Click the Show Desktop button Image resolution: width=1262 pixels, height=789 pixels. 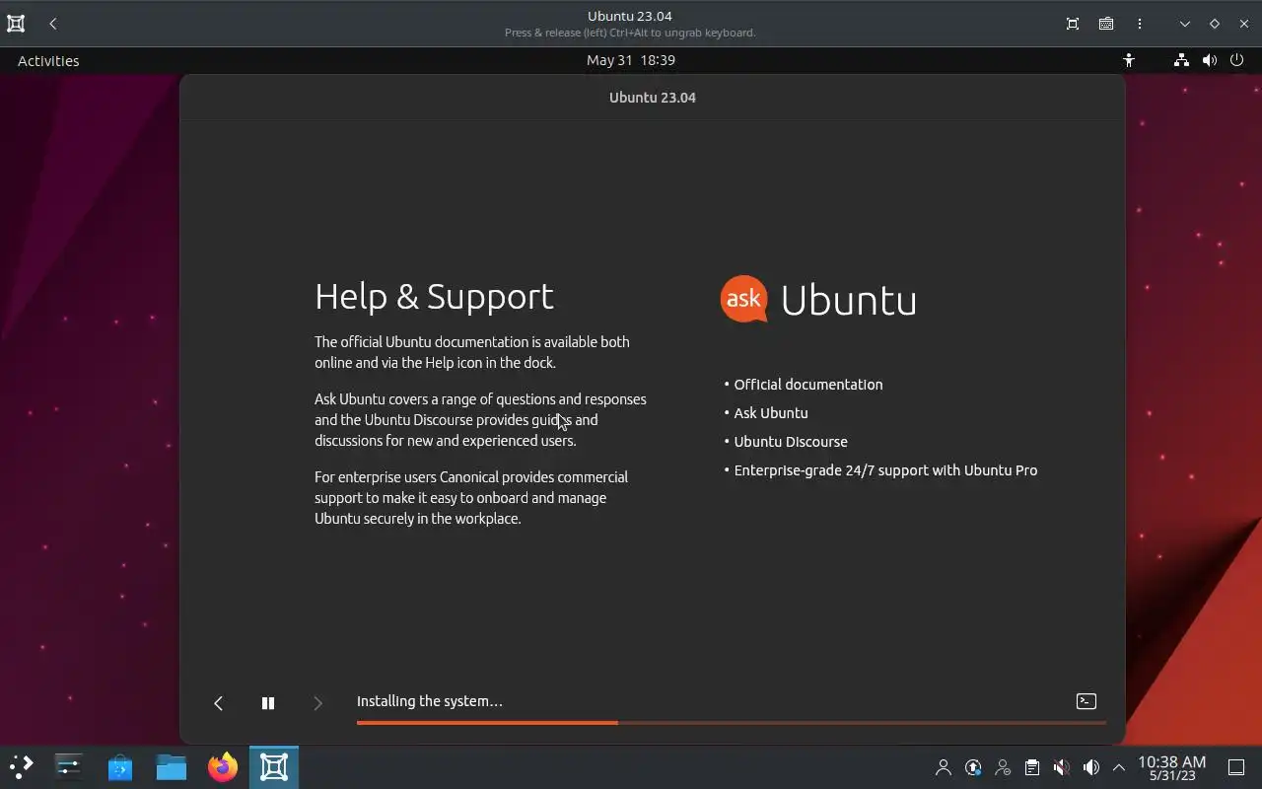(1236, 767)
